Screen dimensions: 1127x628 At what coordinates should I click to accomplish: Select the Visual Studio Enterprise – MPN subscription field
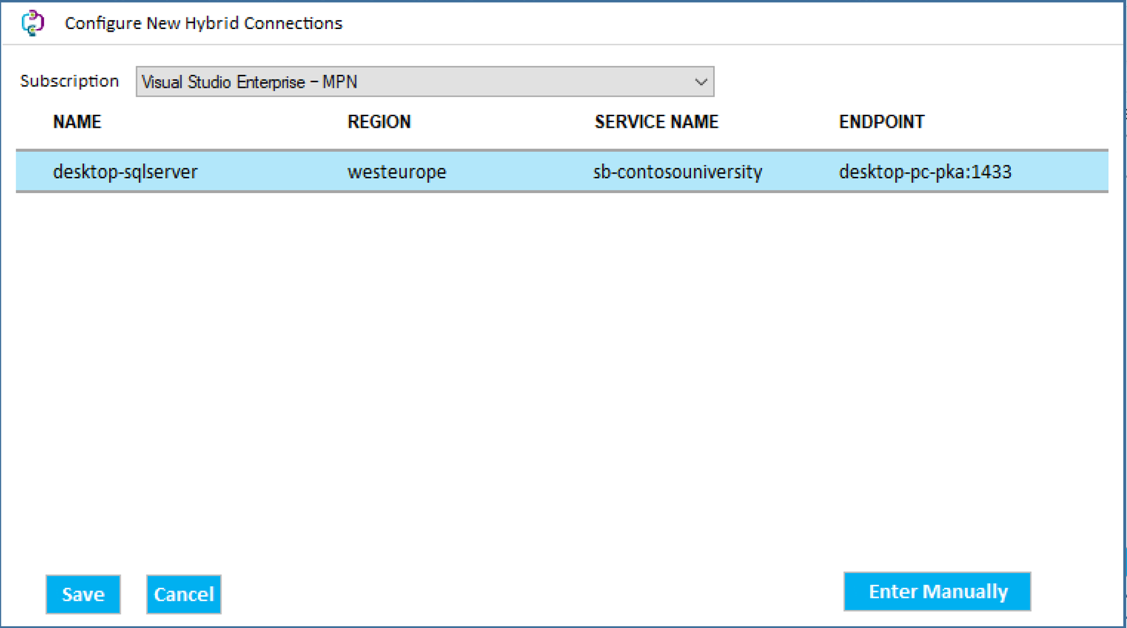pos(388,81)
